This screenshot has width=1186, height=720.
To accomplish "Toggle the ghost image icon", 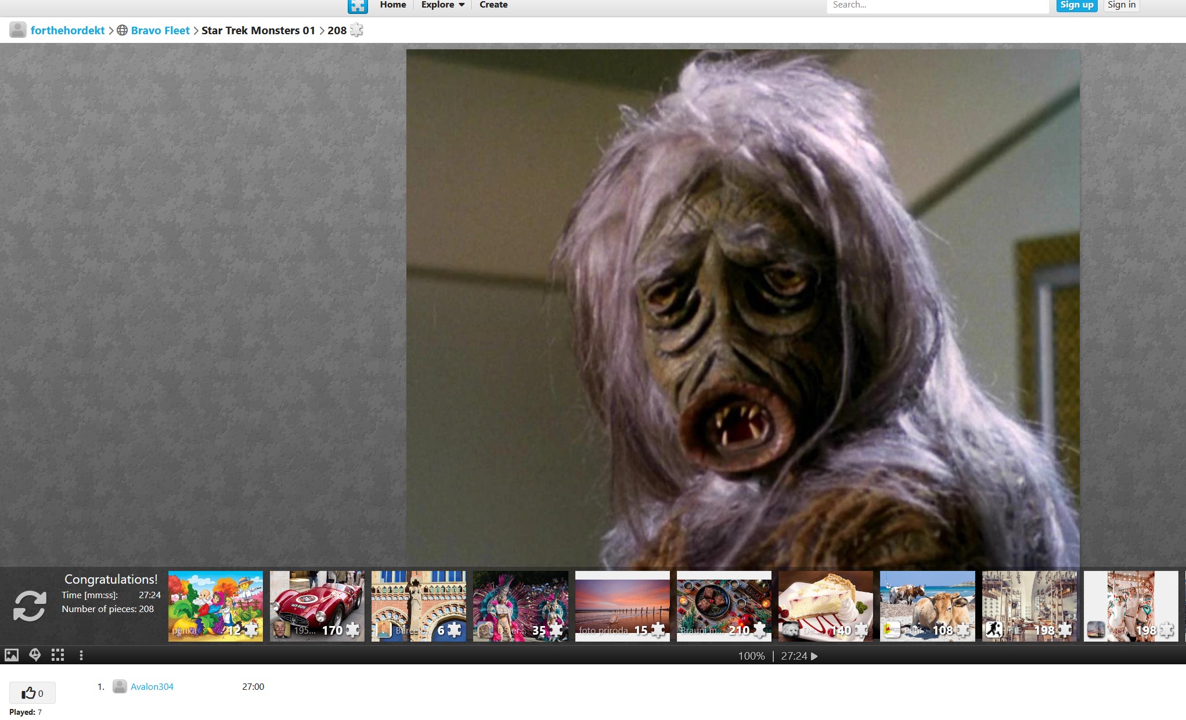I will pyautogui.click(x=35, y=655).
